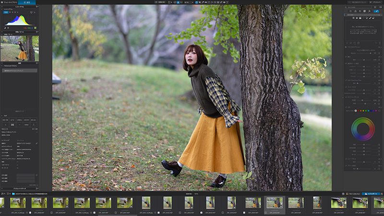Image resolution: width=384 pixels, height=216 pixels.
Task: Select the white all-channels HSL swatch
Action: click(356, 111)
